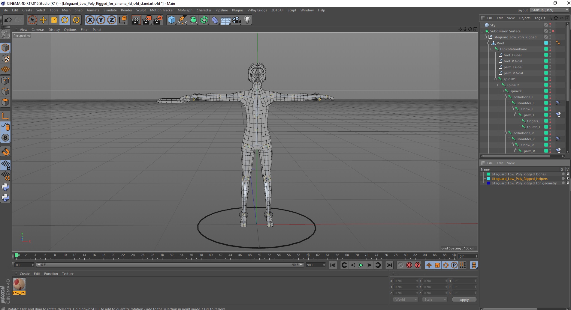Open the Edit Render Settings icon
The height and width of the screenshot is (310, 571).
pos(158,20)
